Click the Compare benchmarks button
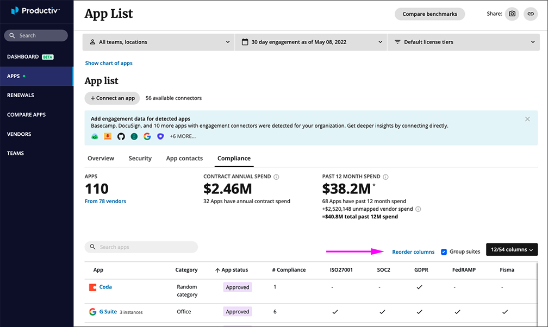Viewport: 548px width, 327px height. [x=429, y=14]
